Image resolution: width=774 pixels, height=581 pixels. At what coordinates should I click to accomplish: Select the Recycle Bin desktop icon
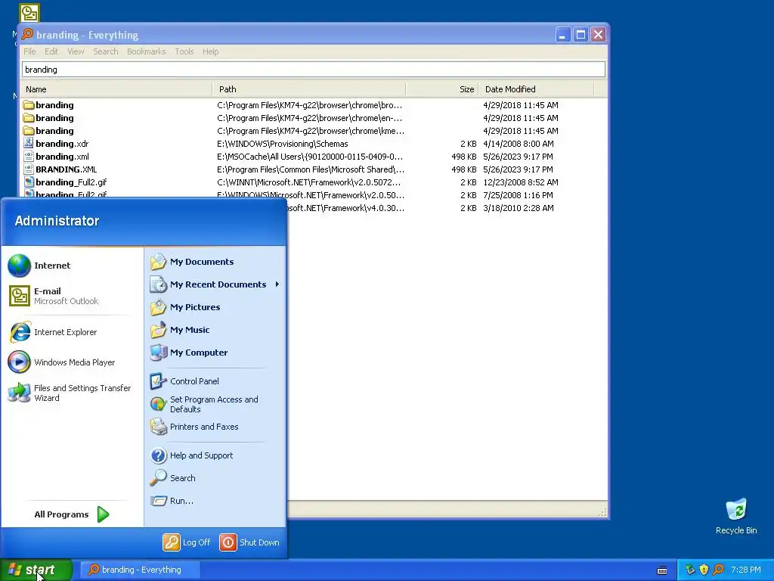(x=736, y=509)
